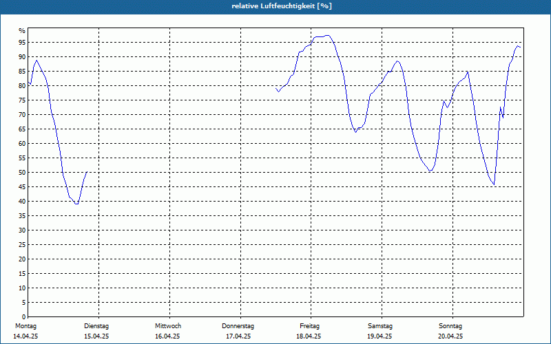
Task: Click the curve's low point near 46% on Sonntag
Action: (x=494, y=184)
